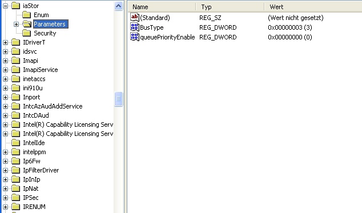This screenshot has height=213, width=362.
Task: Expand the IntcDAud key
Action: coord(5,115)
